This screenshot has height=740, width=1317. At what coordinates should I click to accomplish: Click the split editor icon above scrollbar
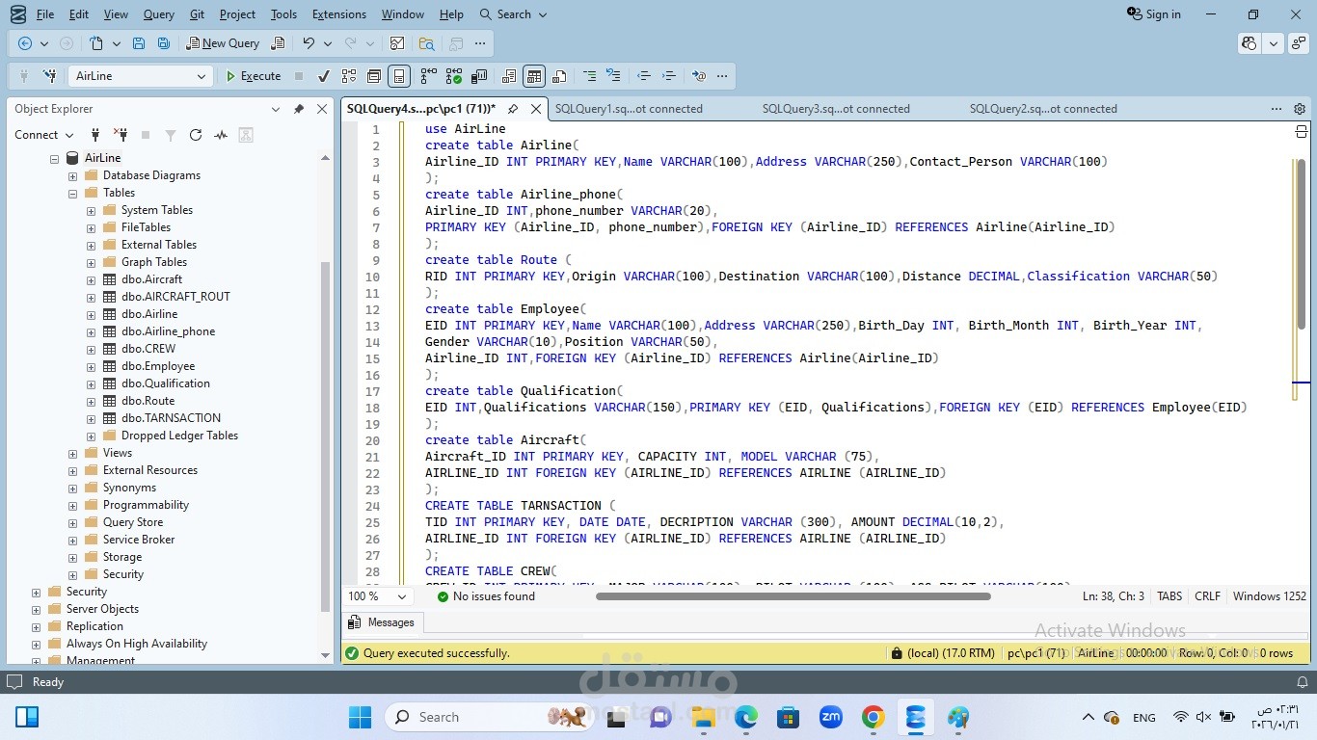coord(1301,132)
